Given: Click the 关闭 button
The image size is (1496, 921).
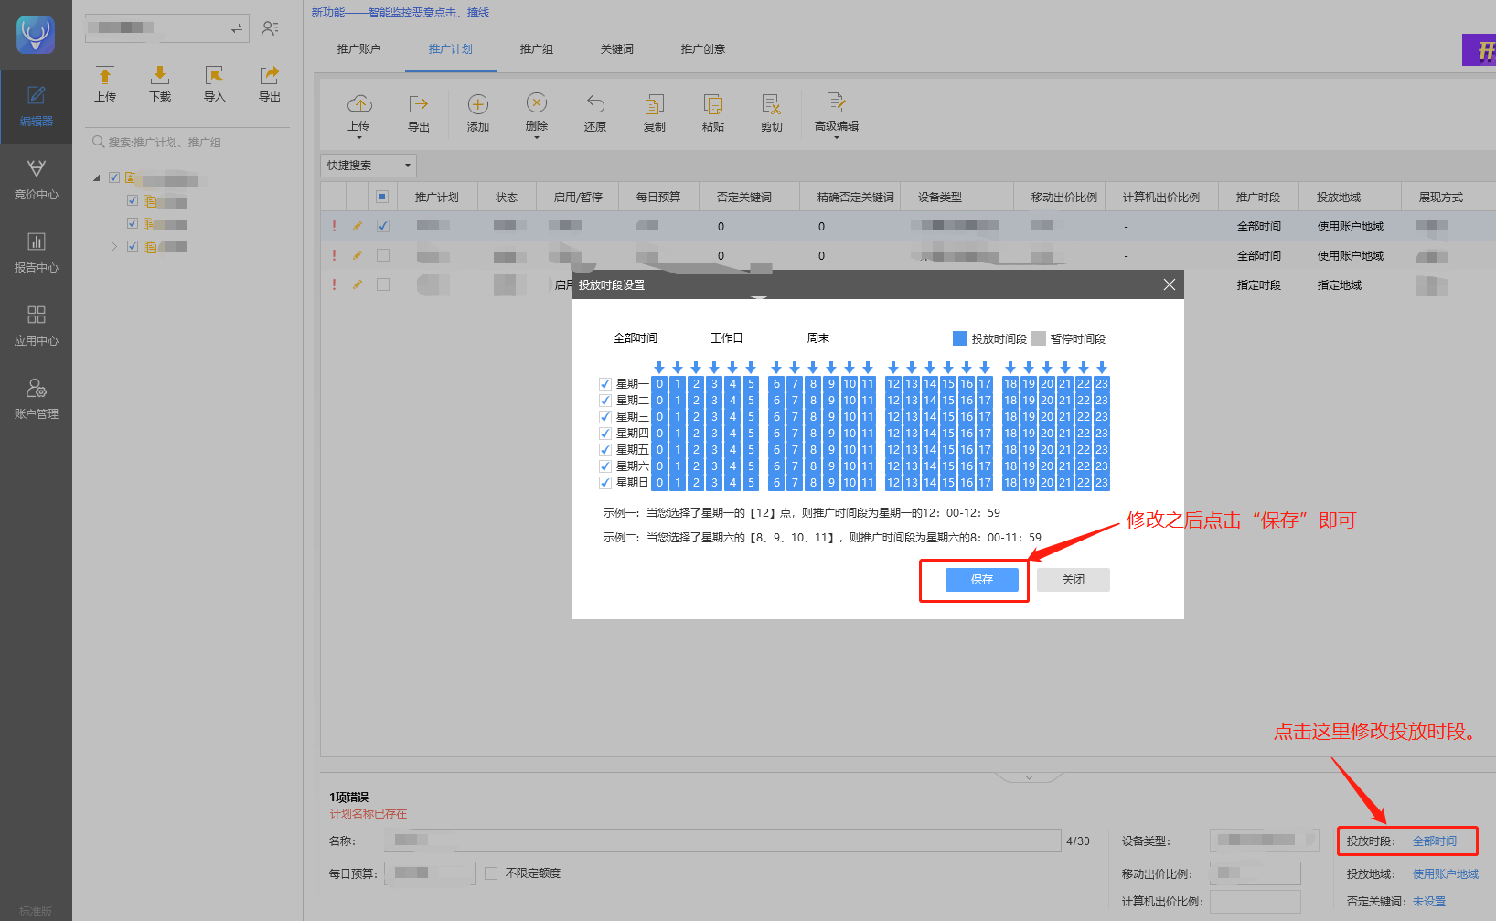Looking at the screenshot, I should pos(1073,580).
